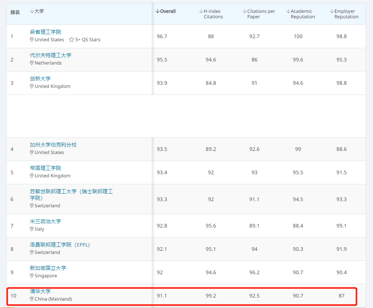
Task: Open 代尔夫特理工大学 university link
Action: pyautogui.click(x=51, y=55)
